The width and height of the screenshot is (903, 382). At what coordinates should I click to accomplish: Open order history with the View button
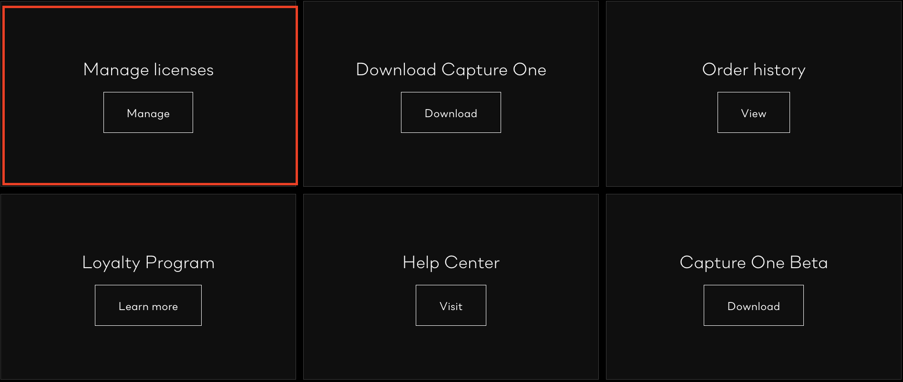pyautogui.click(x=754, y=112)
